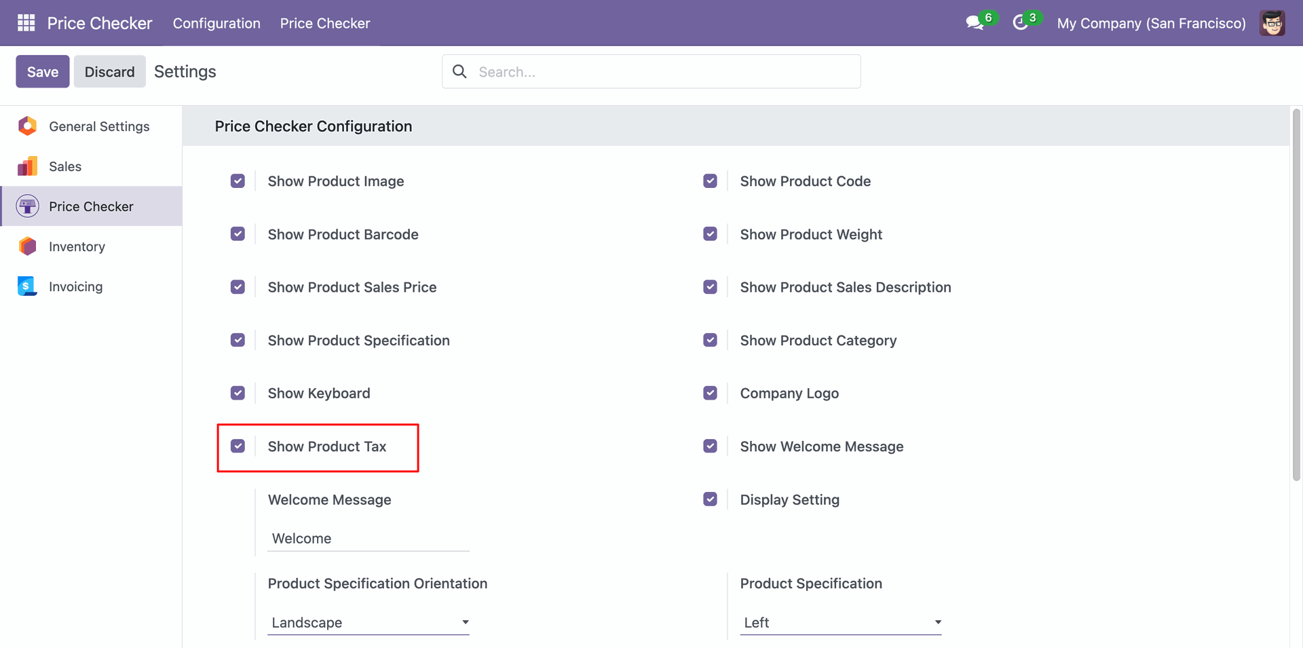This screenshot has width=1303, height=648.
Task: Click the Discard button
Action: click(109, 72)
